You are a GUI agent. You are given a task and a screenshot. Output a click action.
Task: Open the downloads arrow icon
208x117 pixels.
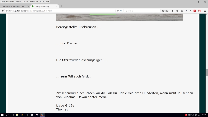(172, 11)
